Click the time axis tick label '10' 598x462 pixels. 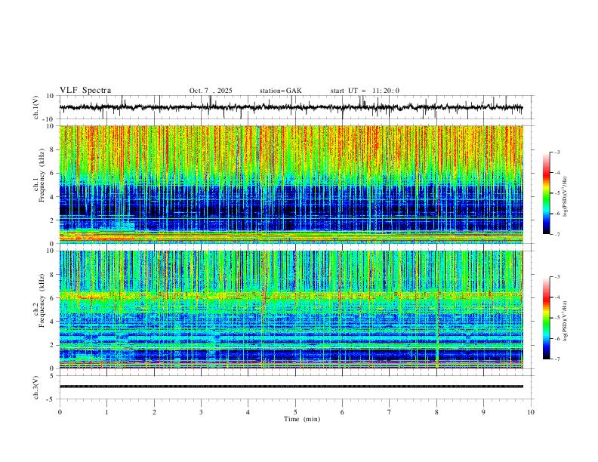coord(531,412)
